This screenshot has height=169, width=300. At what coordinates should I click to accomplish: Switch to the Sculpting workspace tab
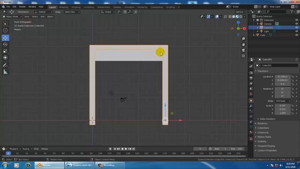[x=76, y=8]
